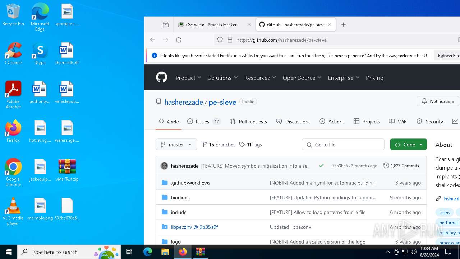Screen dimensions: 460x259
Task: Close the GitHub pe-sieve tab
Action: [x=330, y=25]
